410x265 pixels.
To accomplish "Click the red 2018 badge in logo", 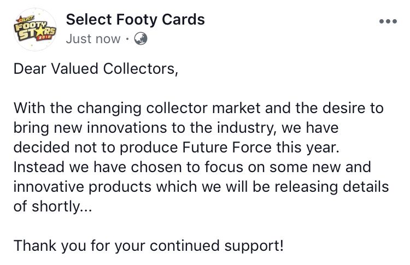I will 45,38.
